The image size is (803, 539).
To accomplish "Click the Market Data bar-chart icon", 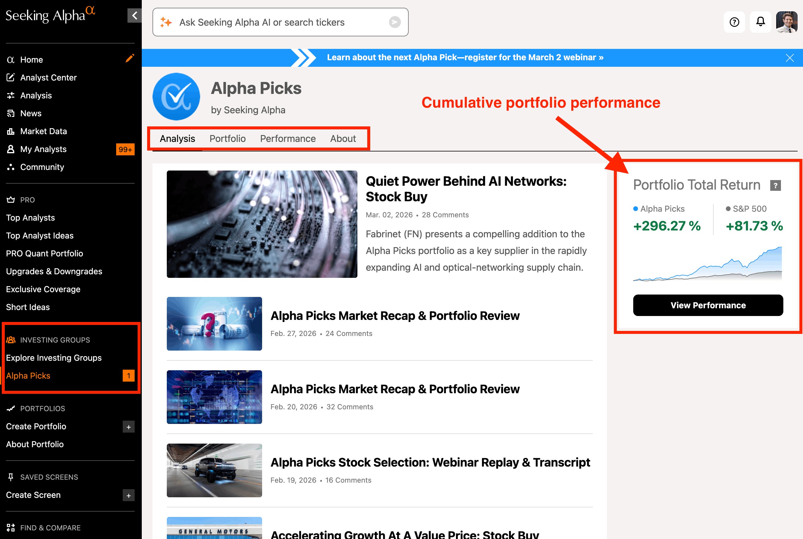I will point(11,131).
